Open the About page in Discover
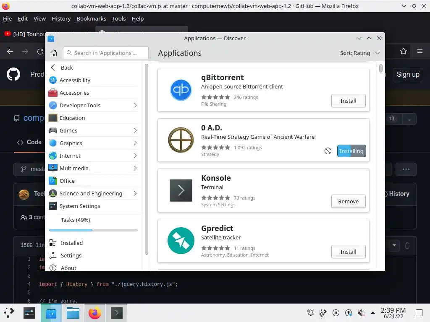 coord(93,268)
